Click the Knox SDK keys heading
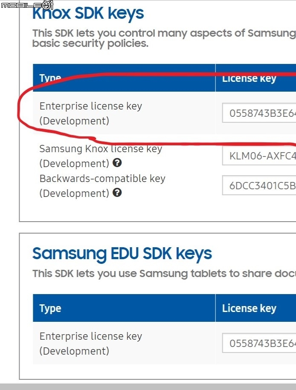The height and width of the screenshot is (390, 296). pyautogui.click(x=88, y=13)
